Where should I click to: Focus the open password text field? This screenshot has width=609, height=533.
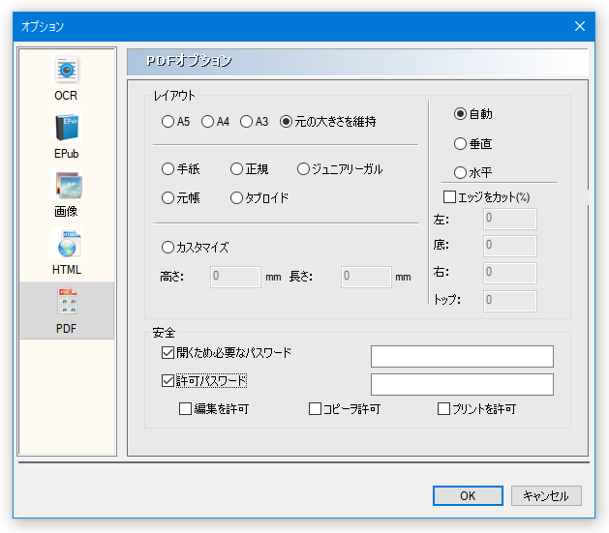462,356
